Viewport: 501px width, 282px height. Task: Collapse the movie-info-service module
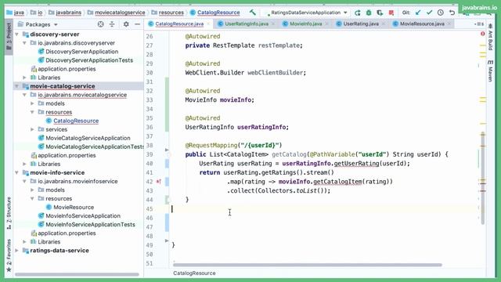click(17, 172)
